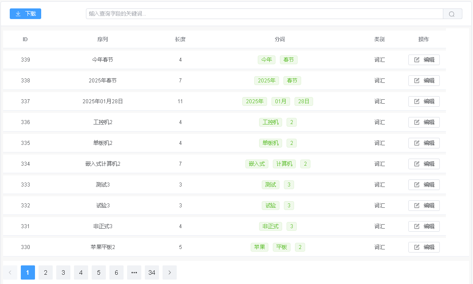The height and width of the screenshot is (284, 473).
Task: Click the 平板 word tag
Action: [282, 247]
